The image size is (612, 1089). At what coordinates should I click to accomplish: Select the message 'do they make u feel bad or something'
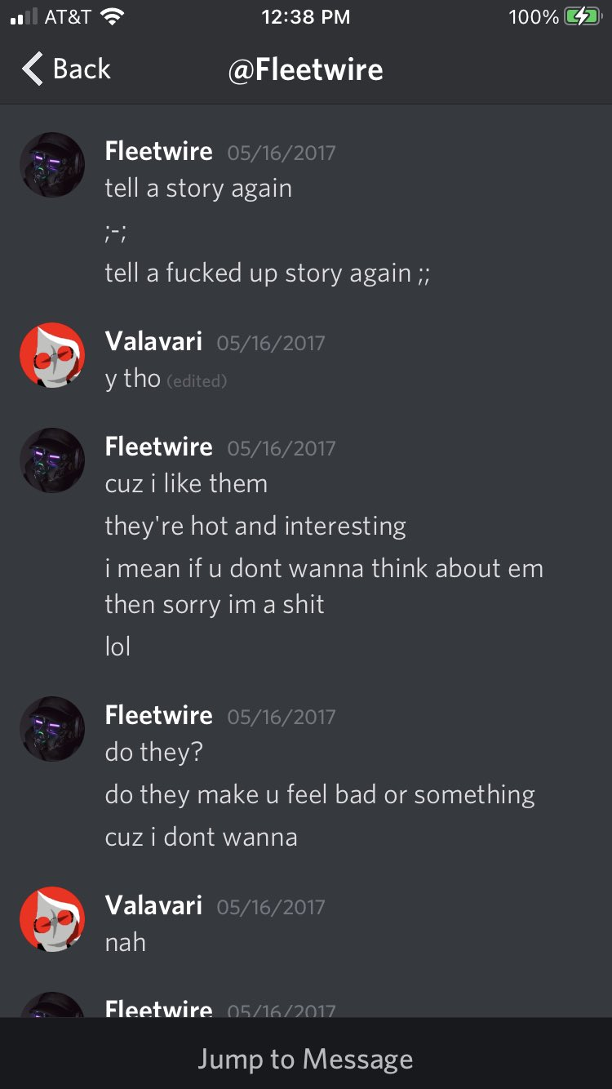point(320,794)
